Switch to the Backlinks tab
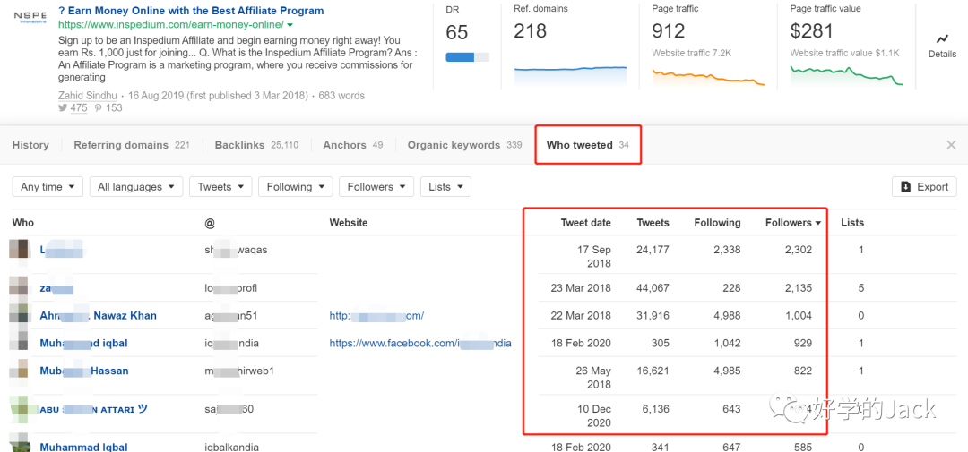Screen dimensions: 968x452 (256, 145)
